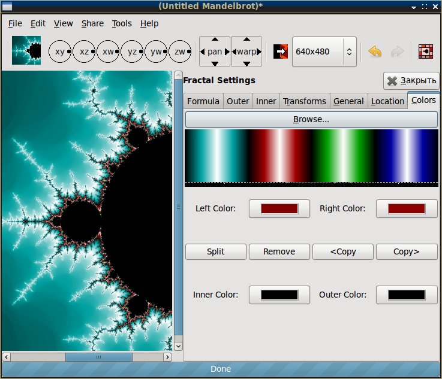Open the Right Color swatch picker
This screenshot has height=379, width=442.
407,209
